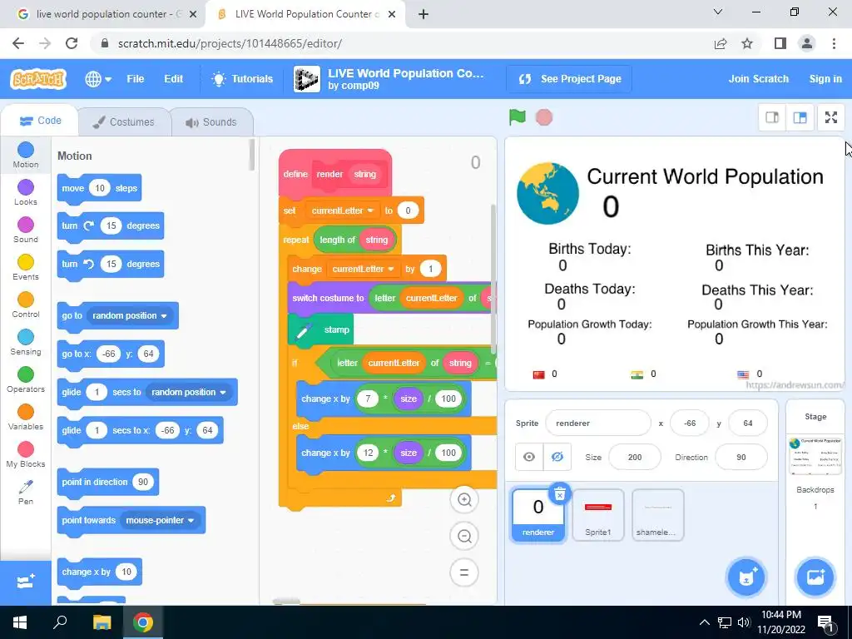Screen dimensions: 852x639
Task: Open File Explorer from taskbar
Action: 102,622
